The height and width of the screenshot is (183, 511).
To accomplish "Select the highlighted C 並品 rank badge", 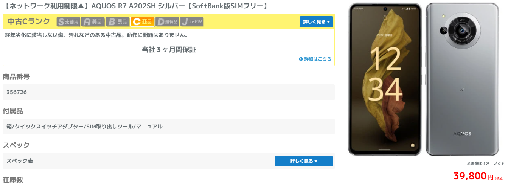I will 142,22.
